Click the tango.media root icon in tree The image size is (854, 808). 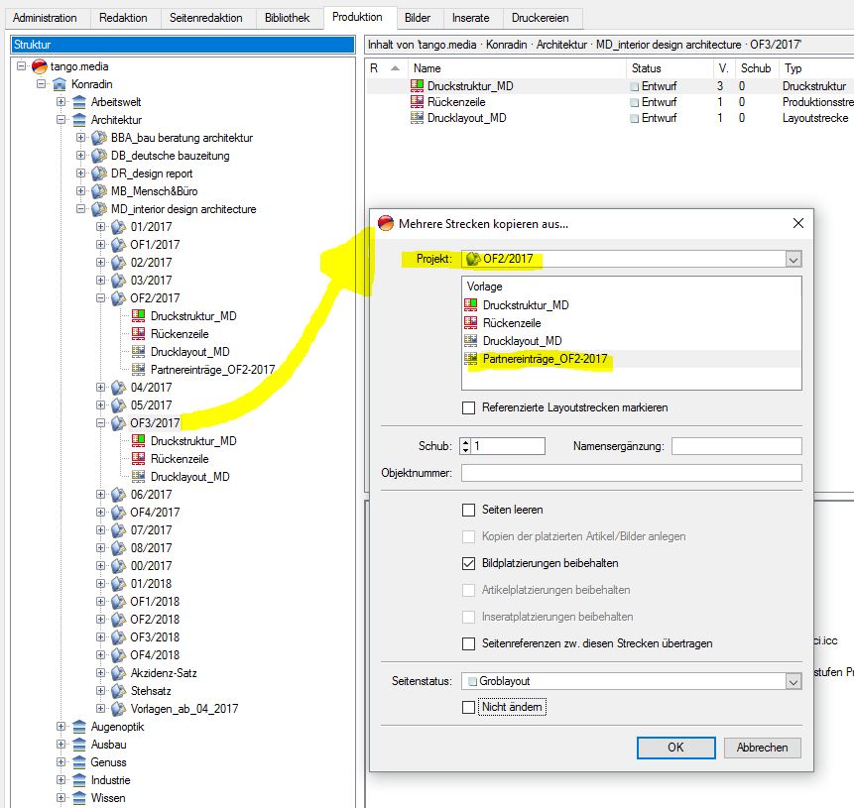click(40, 66)
